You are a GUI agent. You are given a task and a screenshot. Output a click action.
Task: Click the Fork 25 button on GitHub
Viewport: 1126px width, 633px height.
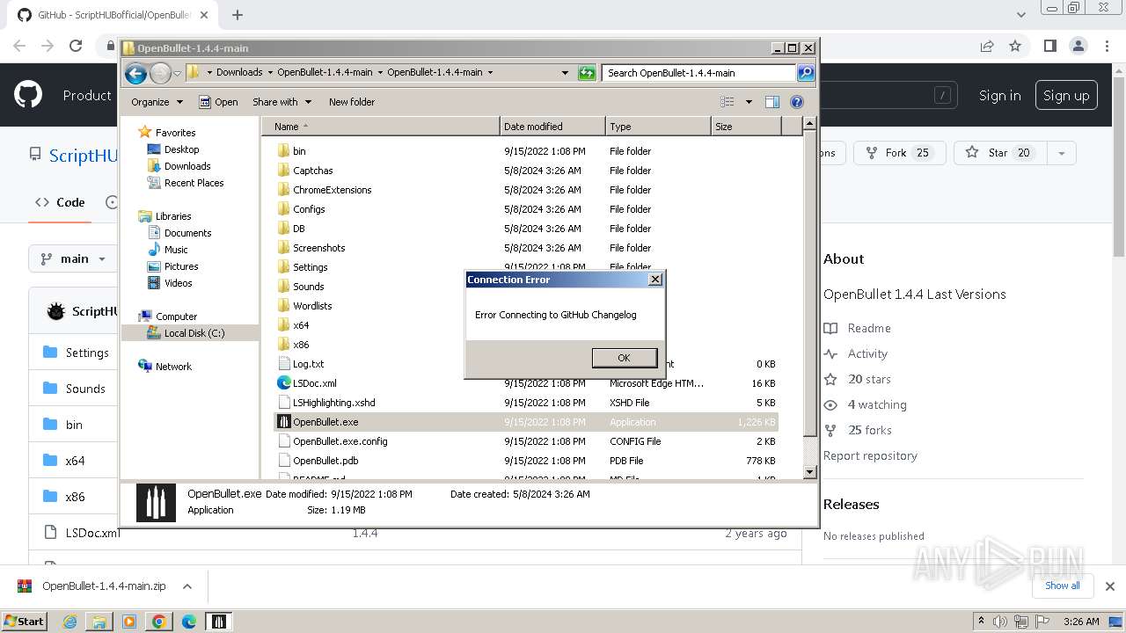[899, 153]
